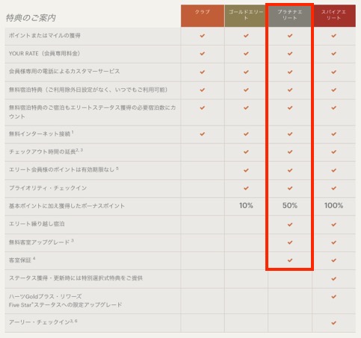Screen dimensions: 361x338
Task: Click クラブ checkmark for 会員様専用の電話 row
Action: (x=203, y=72)
